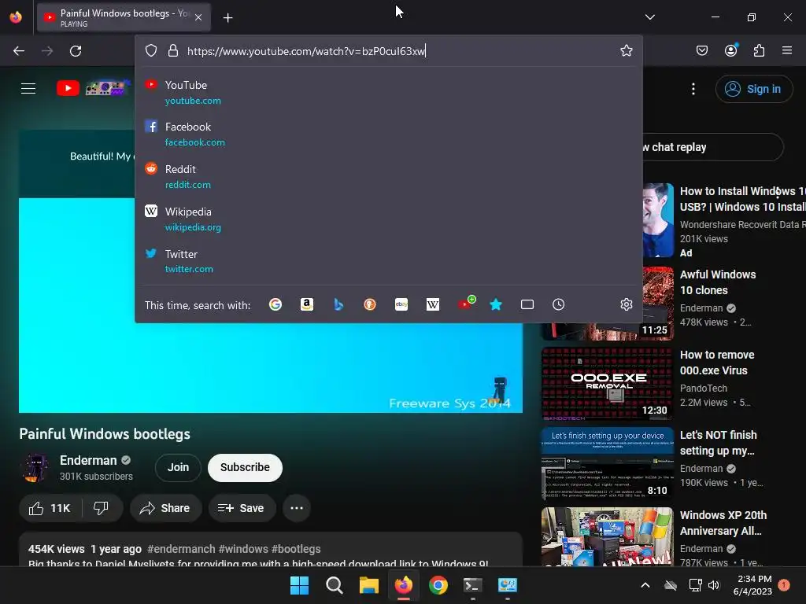Click Sign in button on YouTube
This screenshot has height=604, width=806.
[753, 89]
